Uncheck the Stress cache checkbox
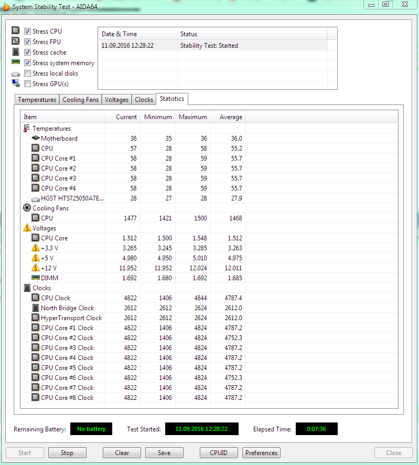This screenshot has height=465, width=419. click(x=28, y=52)
